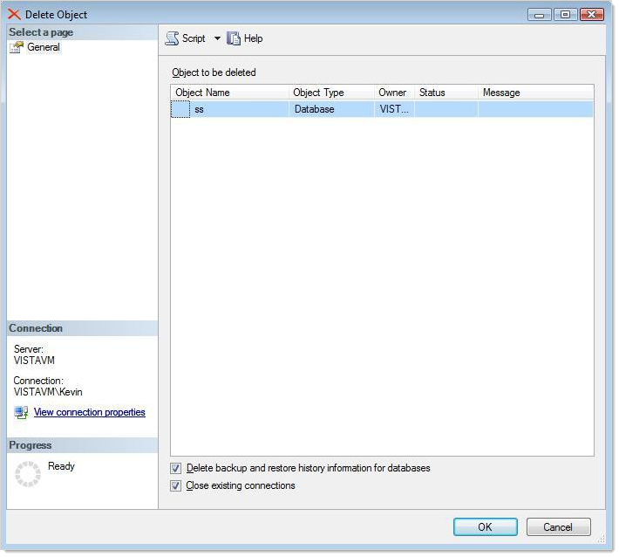Uncheck Close existing connections checkbox

click(x=176, y=485)
